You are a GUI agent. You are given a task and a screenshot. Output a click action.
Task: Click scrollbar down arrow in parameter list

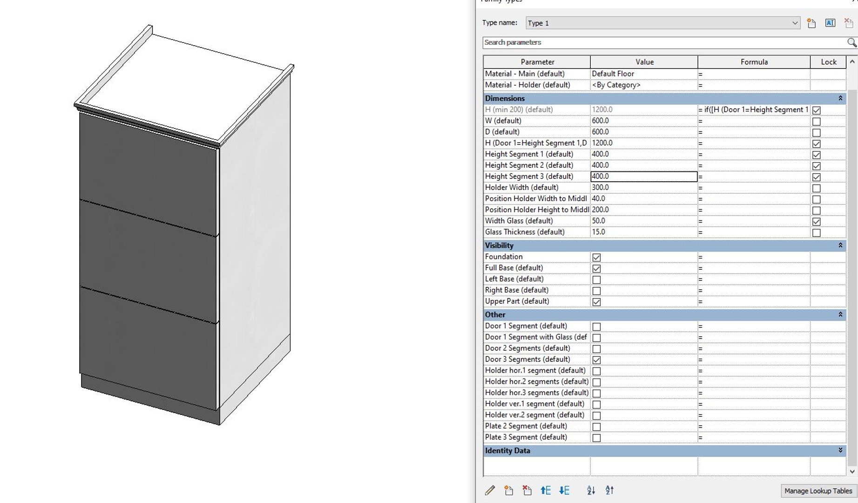[852, 471]
